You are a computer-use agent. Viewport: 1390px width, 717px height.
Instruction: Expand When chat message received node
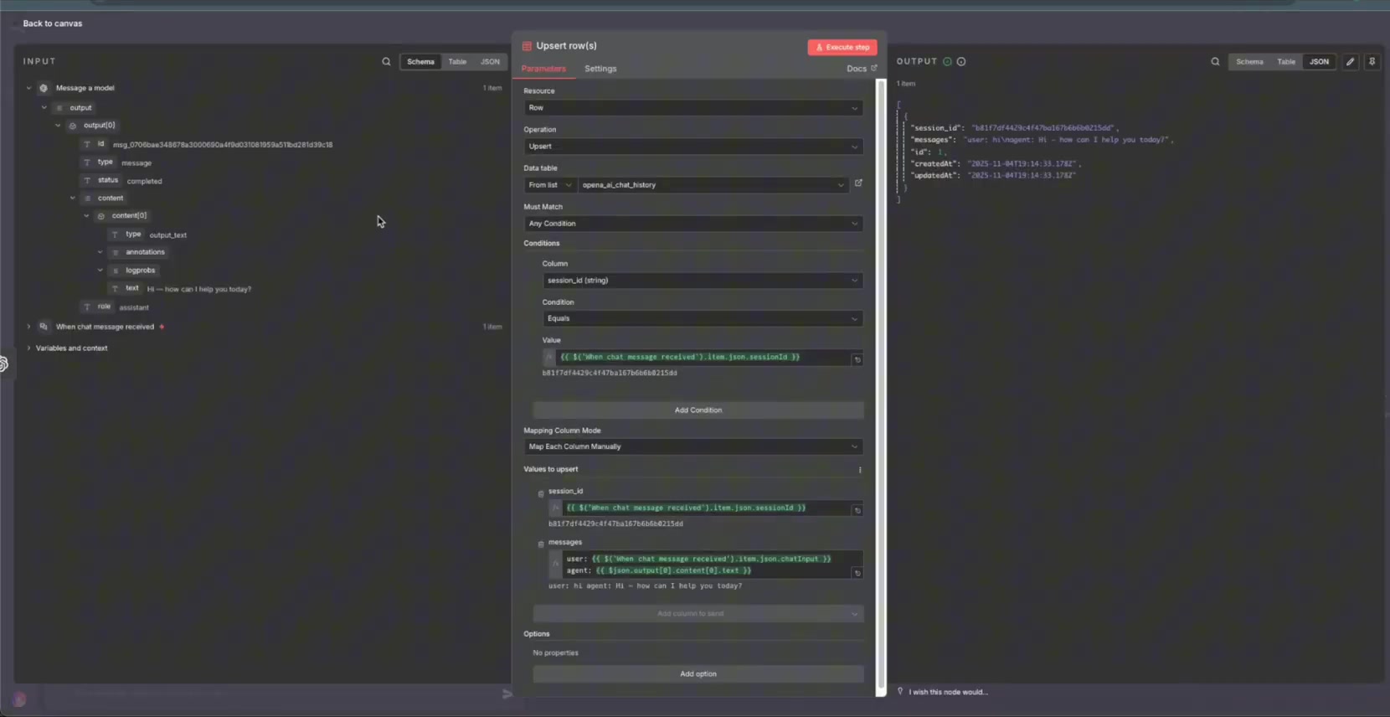(x=28, y=327)
